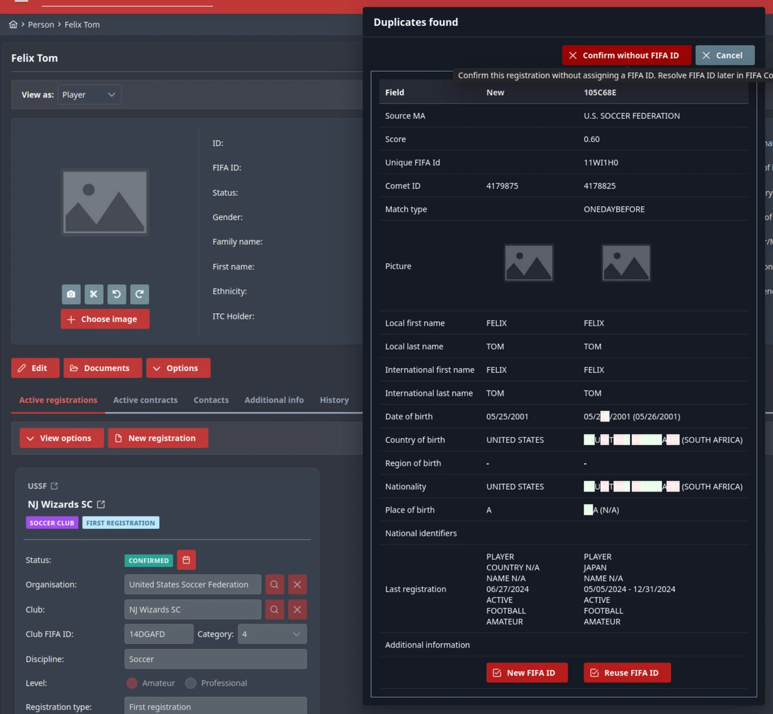The image size is (773, 714).
Task: Select the Amateur level radio button
Action: click(132, 683)
